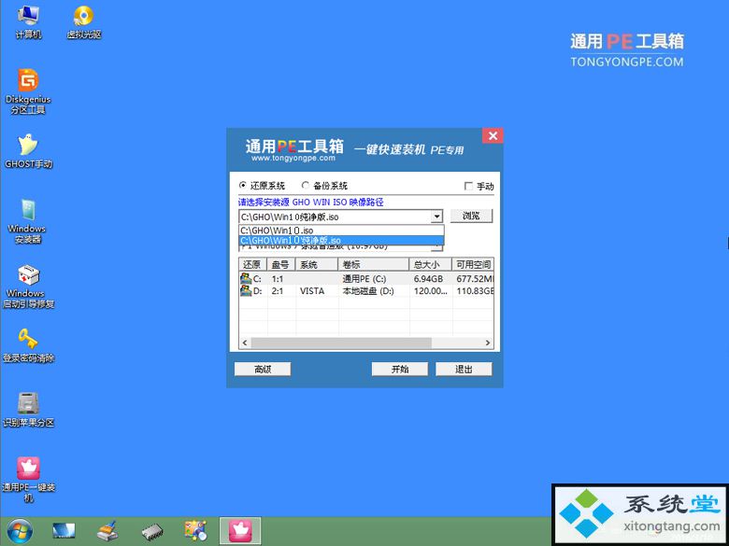The height and width of the screenshot is (546, 729).
Task: Click the 2:1 disk number cell
Action: click(x=278, y=291)
